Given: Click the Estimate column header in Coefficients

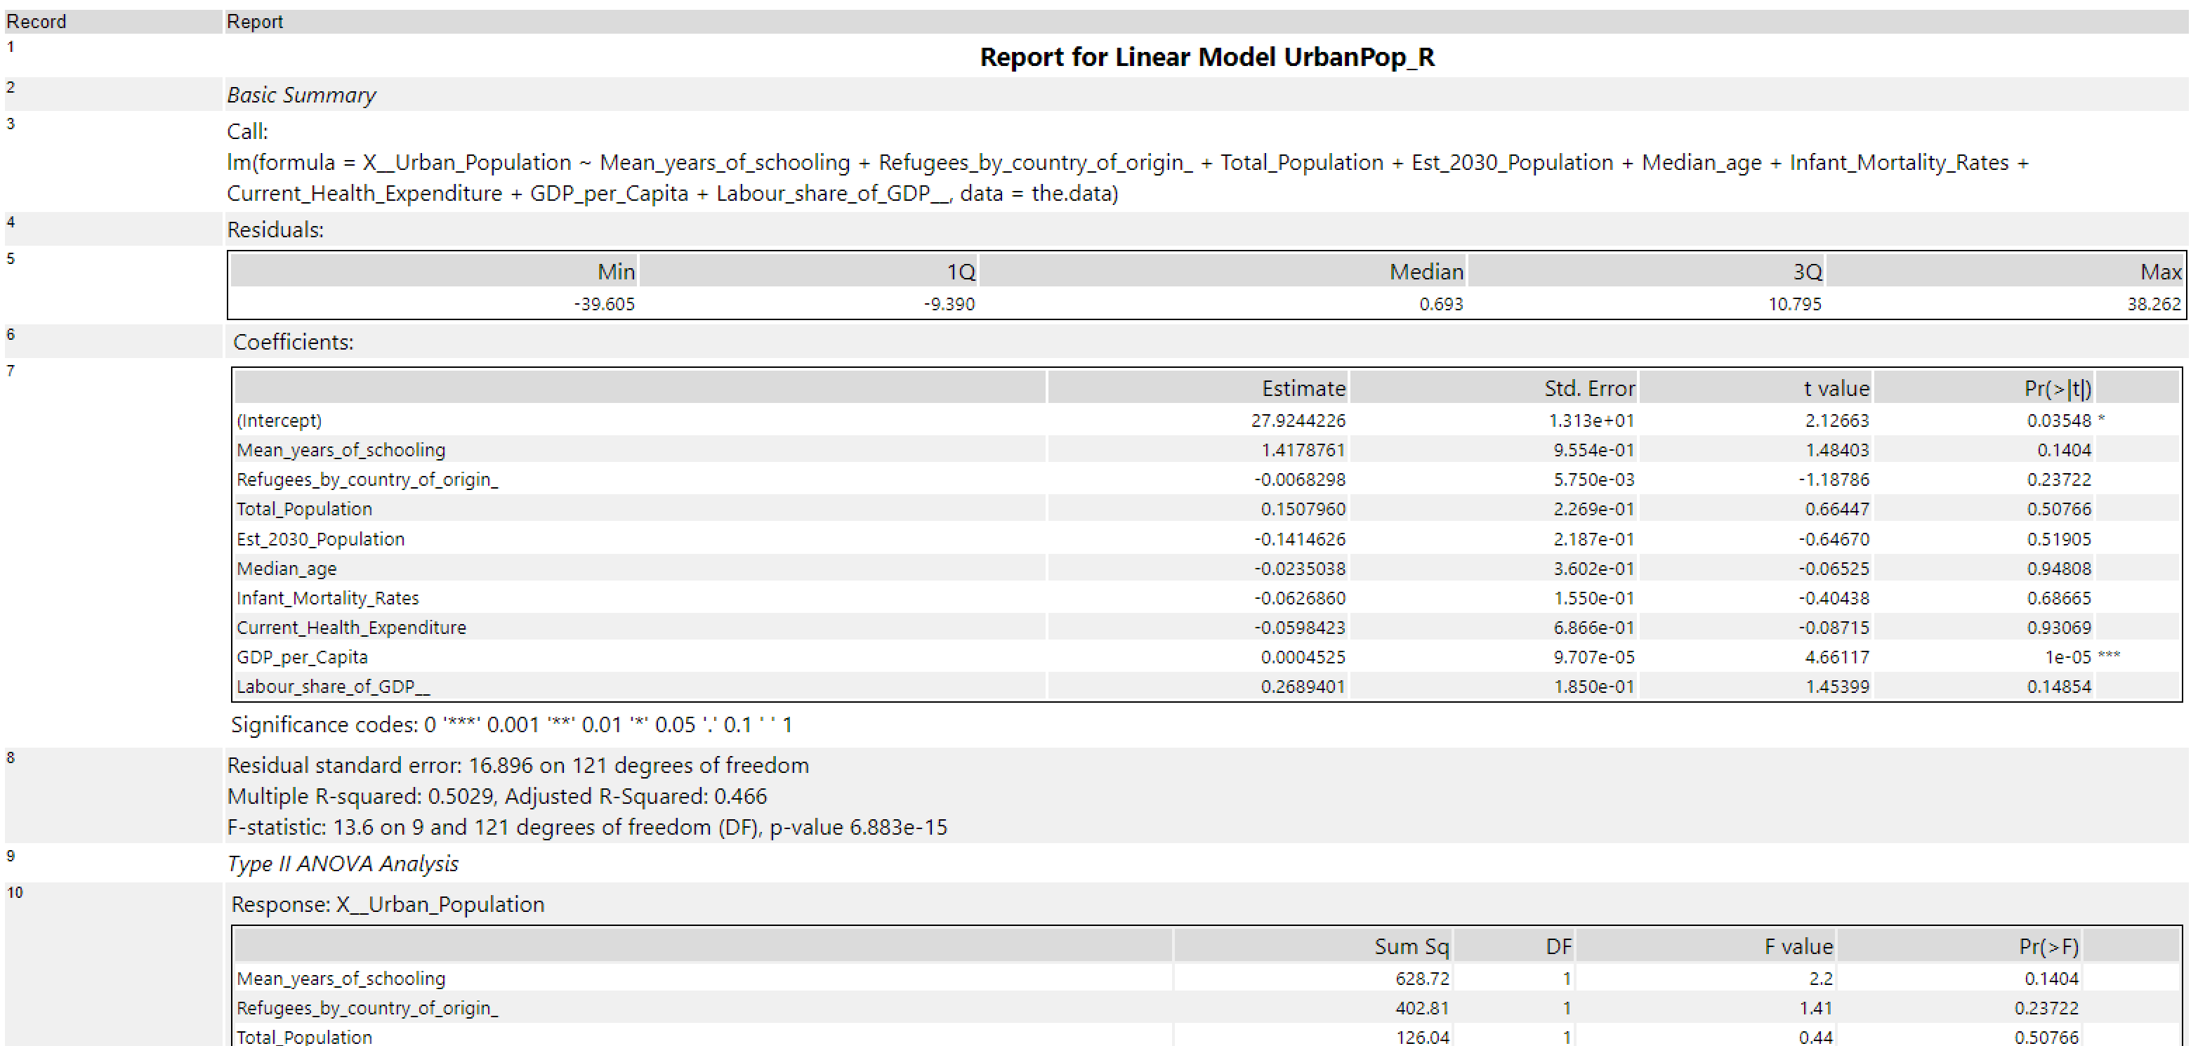Looking at the screenshot, I should pyautogui.click(x=1303, y=389).
